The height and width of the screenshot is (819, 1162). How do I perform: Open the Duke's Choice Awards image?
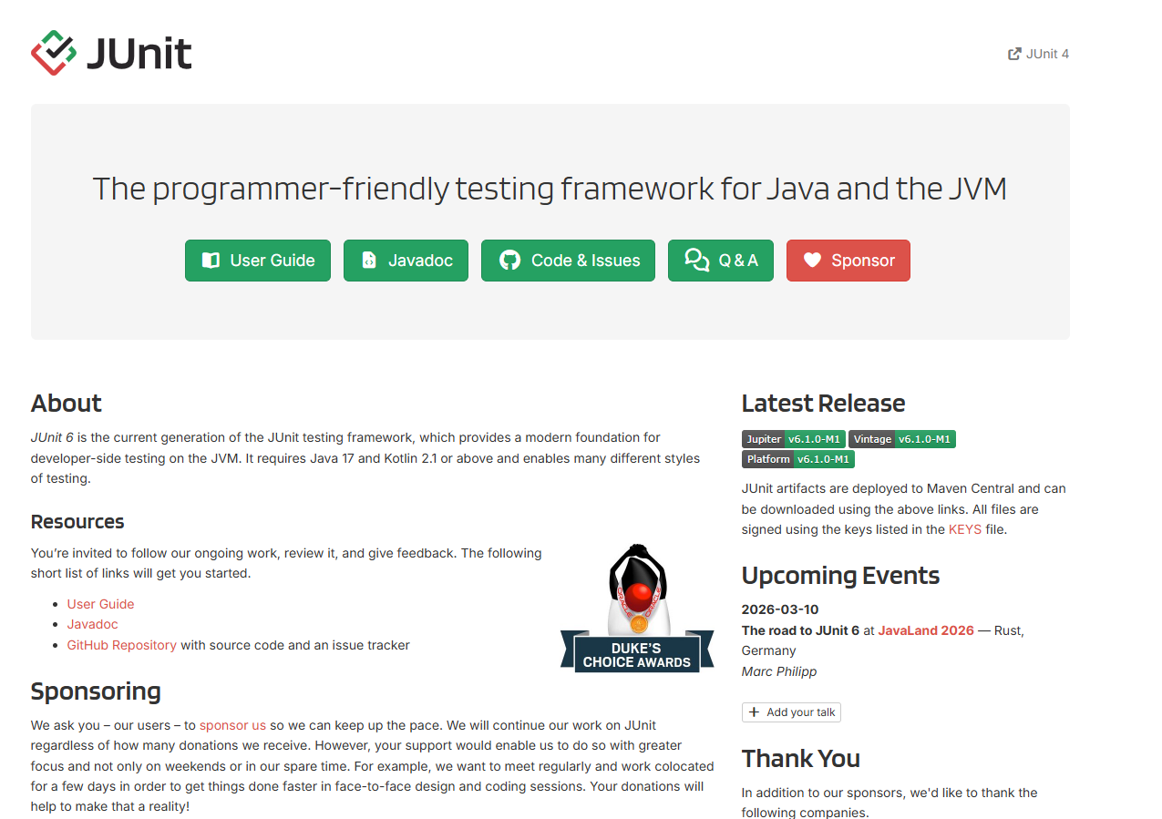(x=637, y=609)
